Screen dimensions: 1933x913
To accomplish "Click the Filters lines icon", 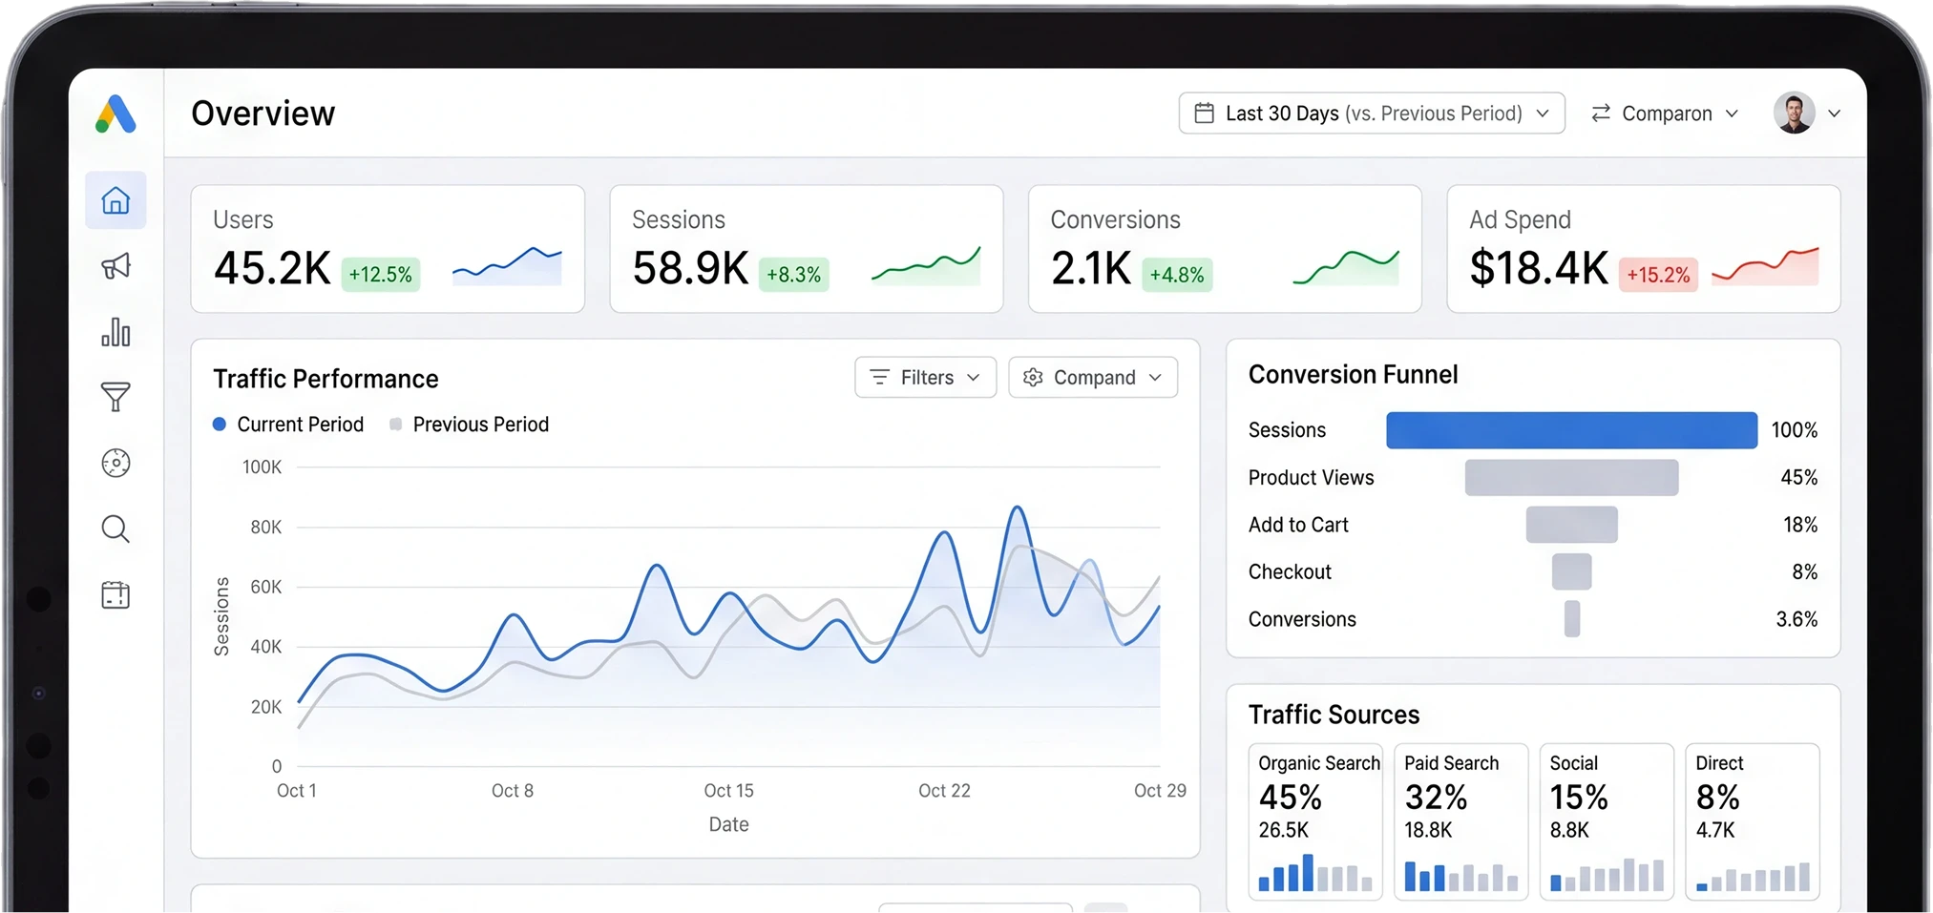I will tap(879, 378).
